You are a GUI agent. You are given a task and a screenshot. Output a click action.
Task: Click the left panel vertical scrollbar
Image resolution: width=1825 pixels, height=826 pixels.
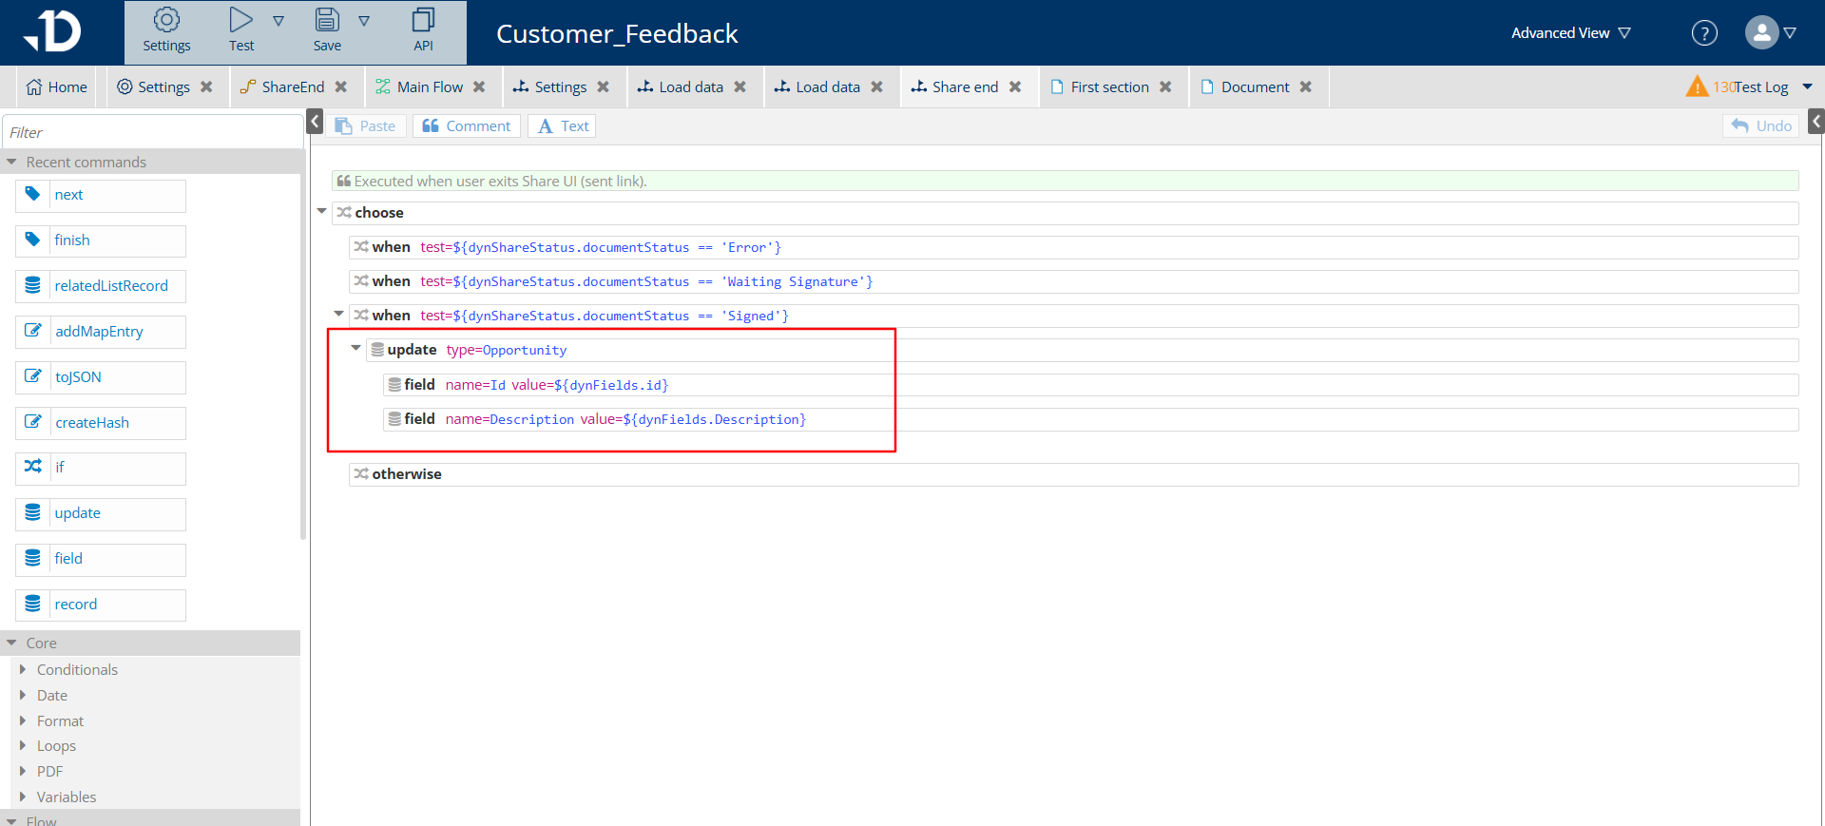303,342
